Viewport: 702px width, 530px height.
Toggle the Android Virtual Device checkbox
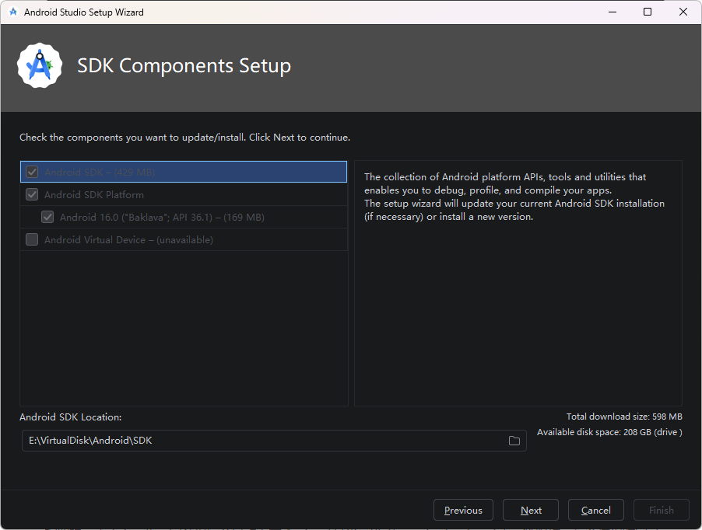click(x=32, y=239)
